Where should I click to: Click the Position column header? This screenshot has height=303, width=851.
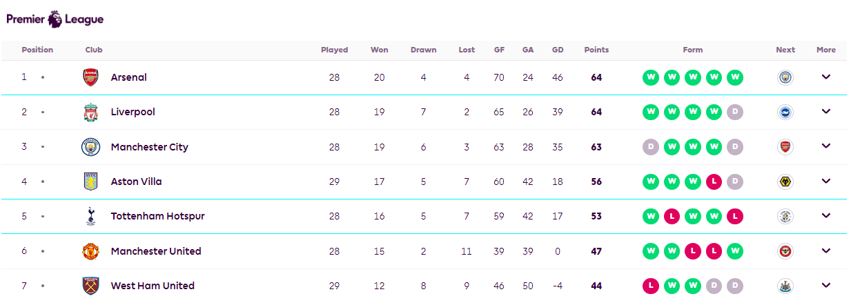coord(37,50)
